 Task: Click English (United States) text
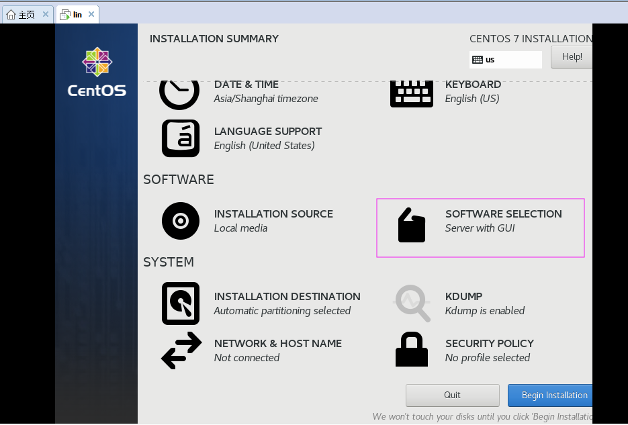[265, 146]
